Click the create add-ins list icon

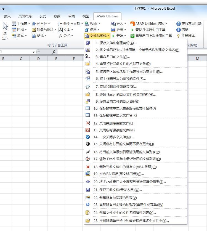pyautogui.click(x=88, y=198)
